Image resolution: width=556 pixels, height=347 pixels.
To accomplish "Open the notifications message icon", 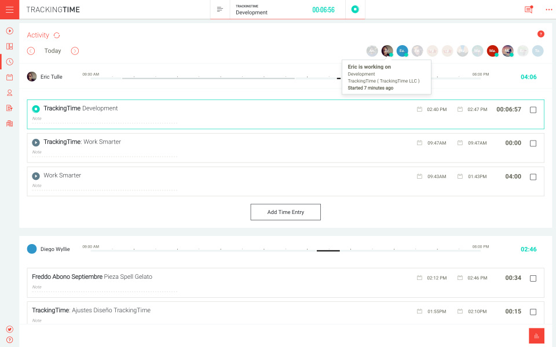I will tap(529, 10).
